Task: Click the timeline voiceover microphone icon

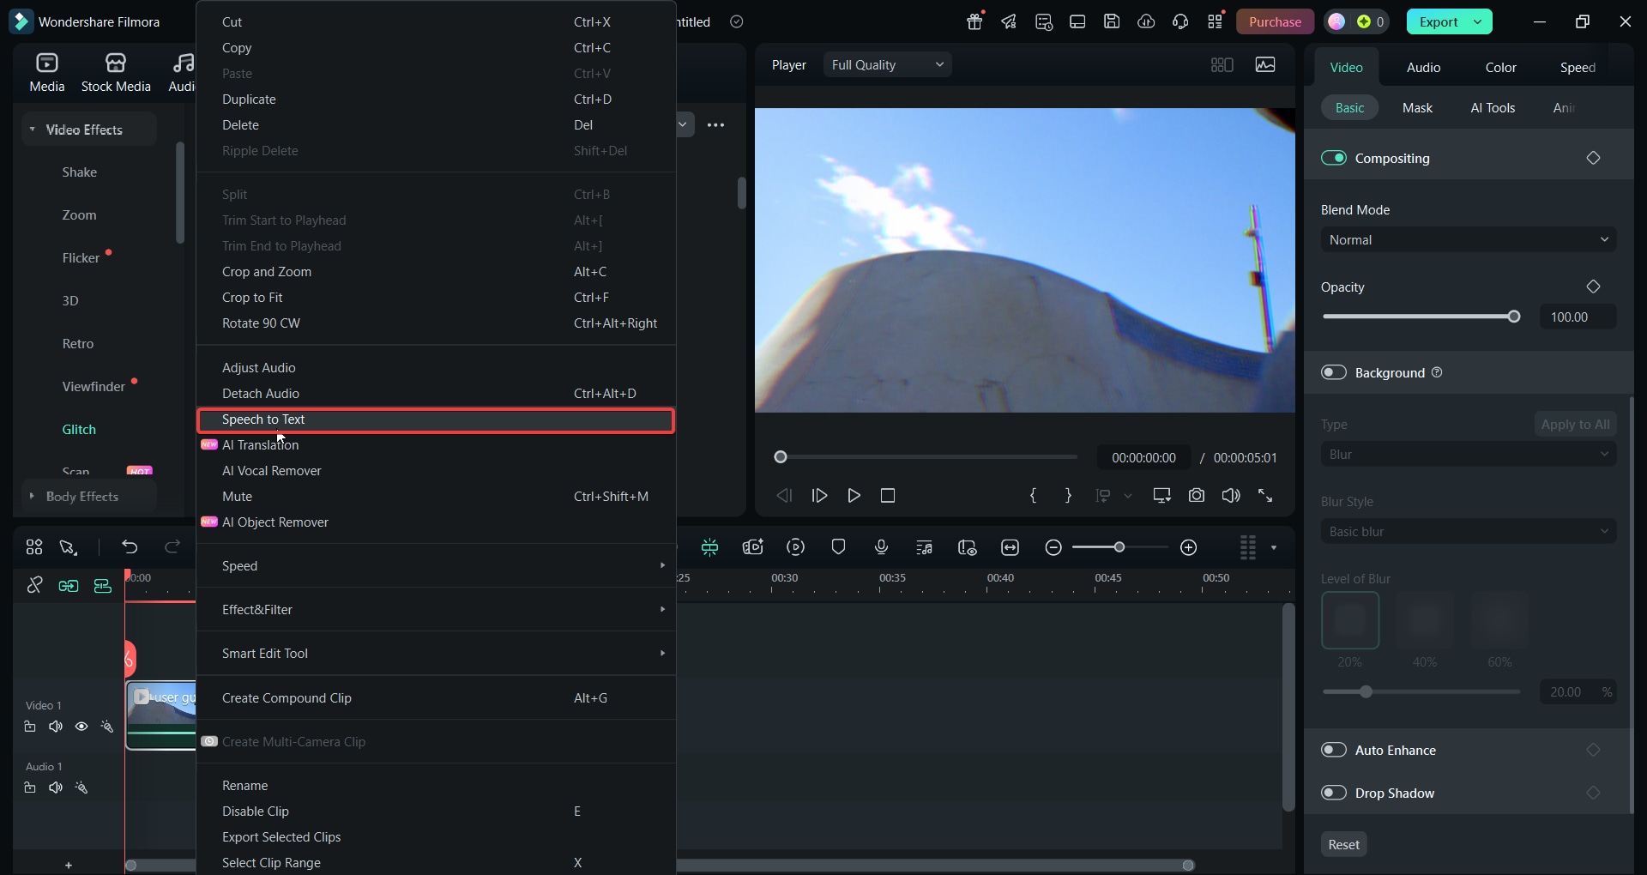Action: coord(881,547)
